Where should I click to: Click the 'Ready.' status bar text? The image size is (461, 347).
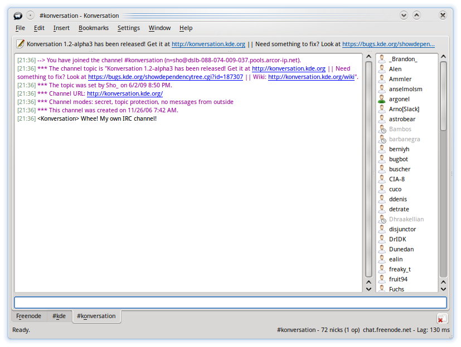[21, 330]
